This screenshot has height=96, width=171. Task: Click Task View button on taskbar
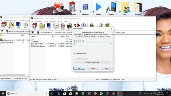(x=52, y=94)
